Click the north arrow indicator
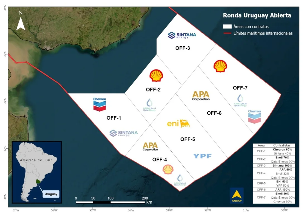 tap(21, 21)
